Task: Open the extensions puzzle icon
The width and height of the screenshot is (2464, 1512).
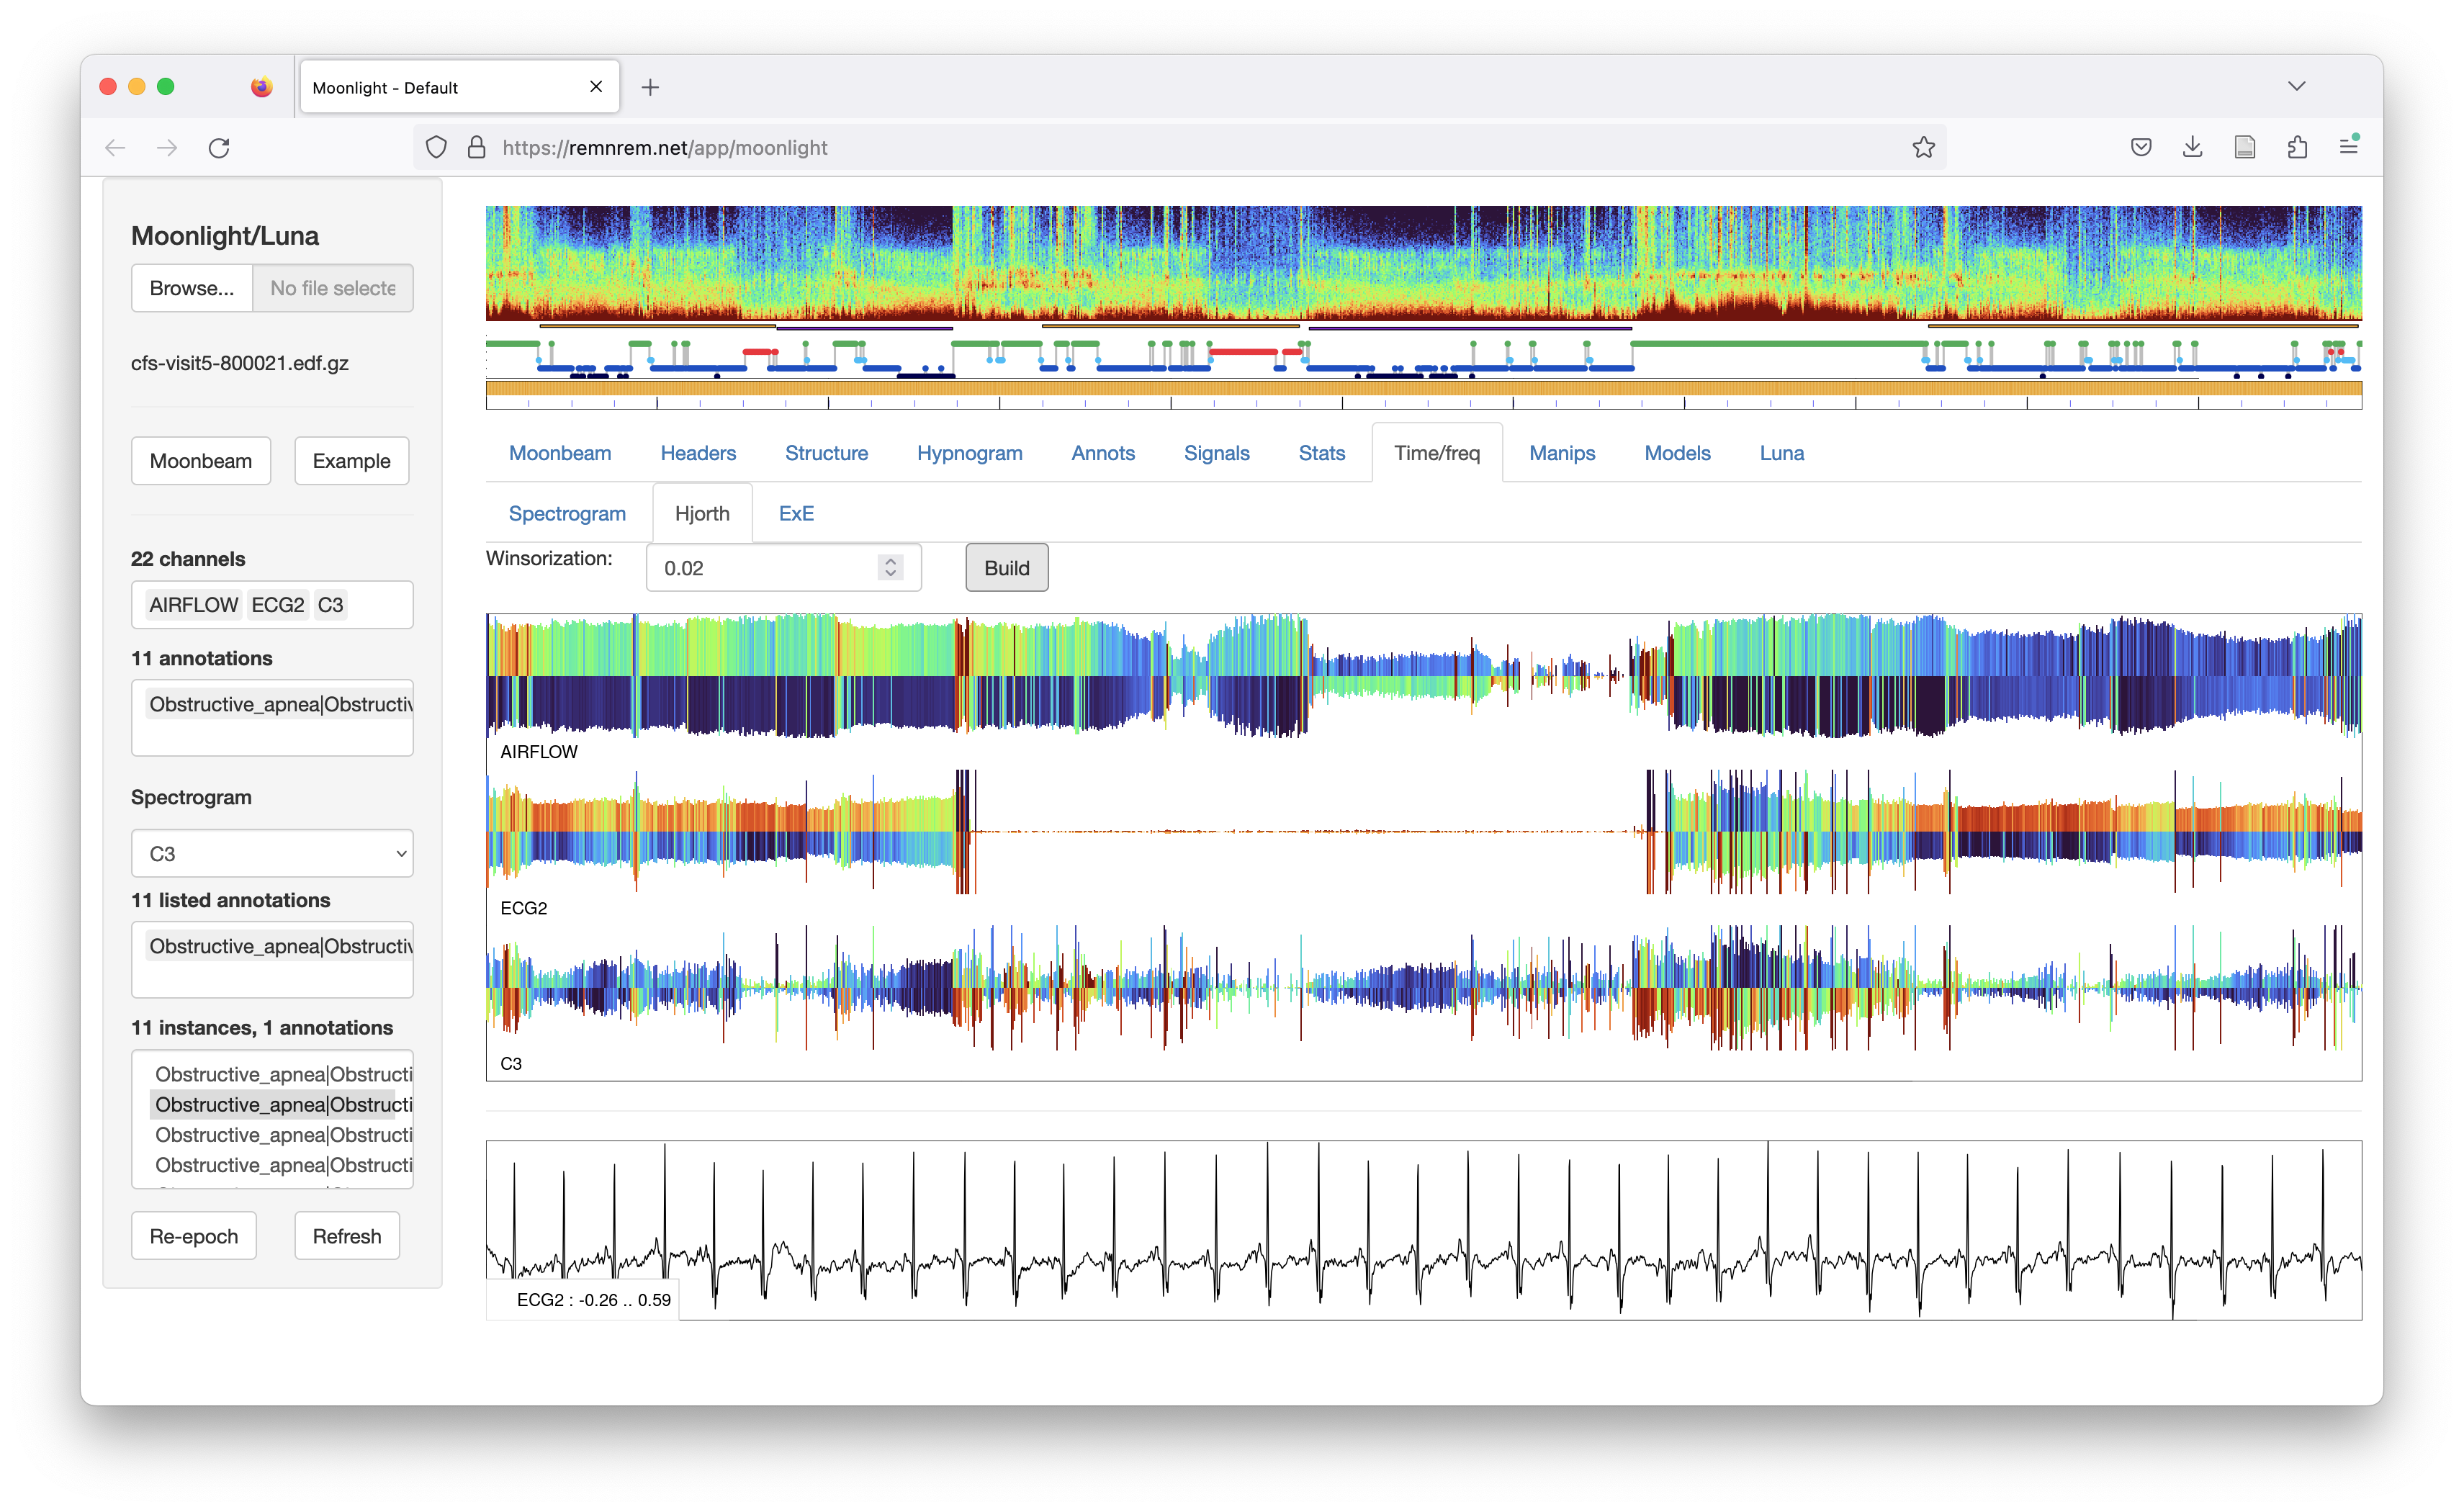Action: 2297,148
